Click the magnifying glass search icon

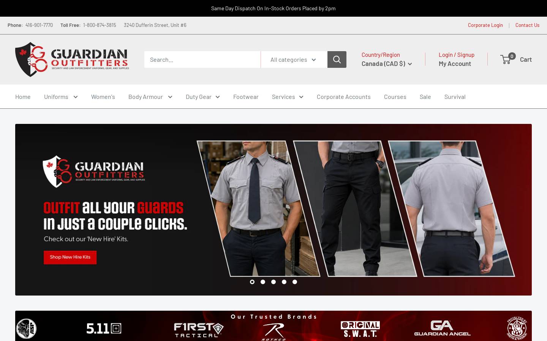337,59
